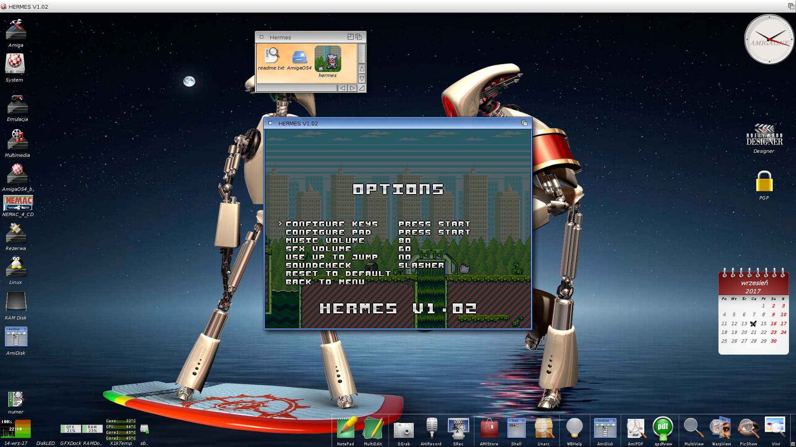Select day 23 in the calendar
The height and width of the screenshot is (447, 796).
(774, 332)
